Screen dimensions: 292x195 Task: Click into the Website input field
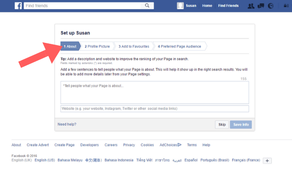[x=155, y=109]
